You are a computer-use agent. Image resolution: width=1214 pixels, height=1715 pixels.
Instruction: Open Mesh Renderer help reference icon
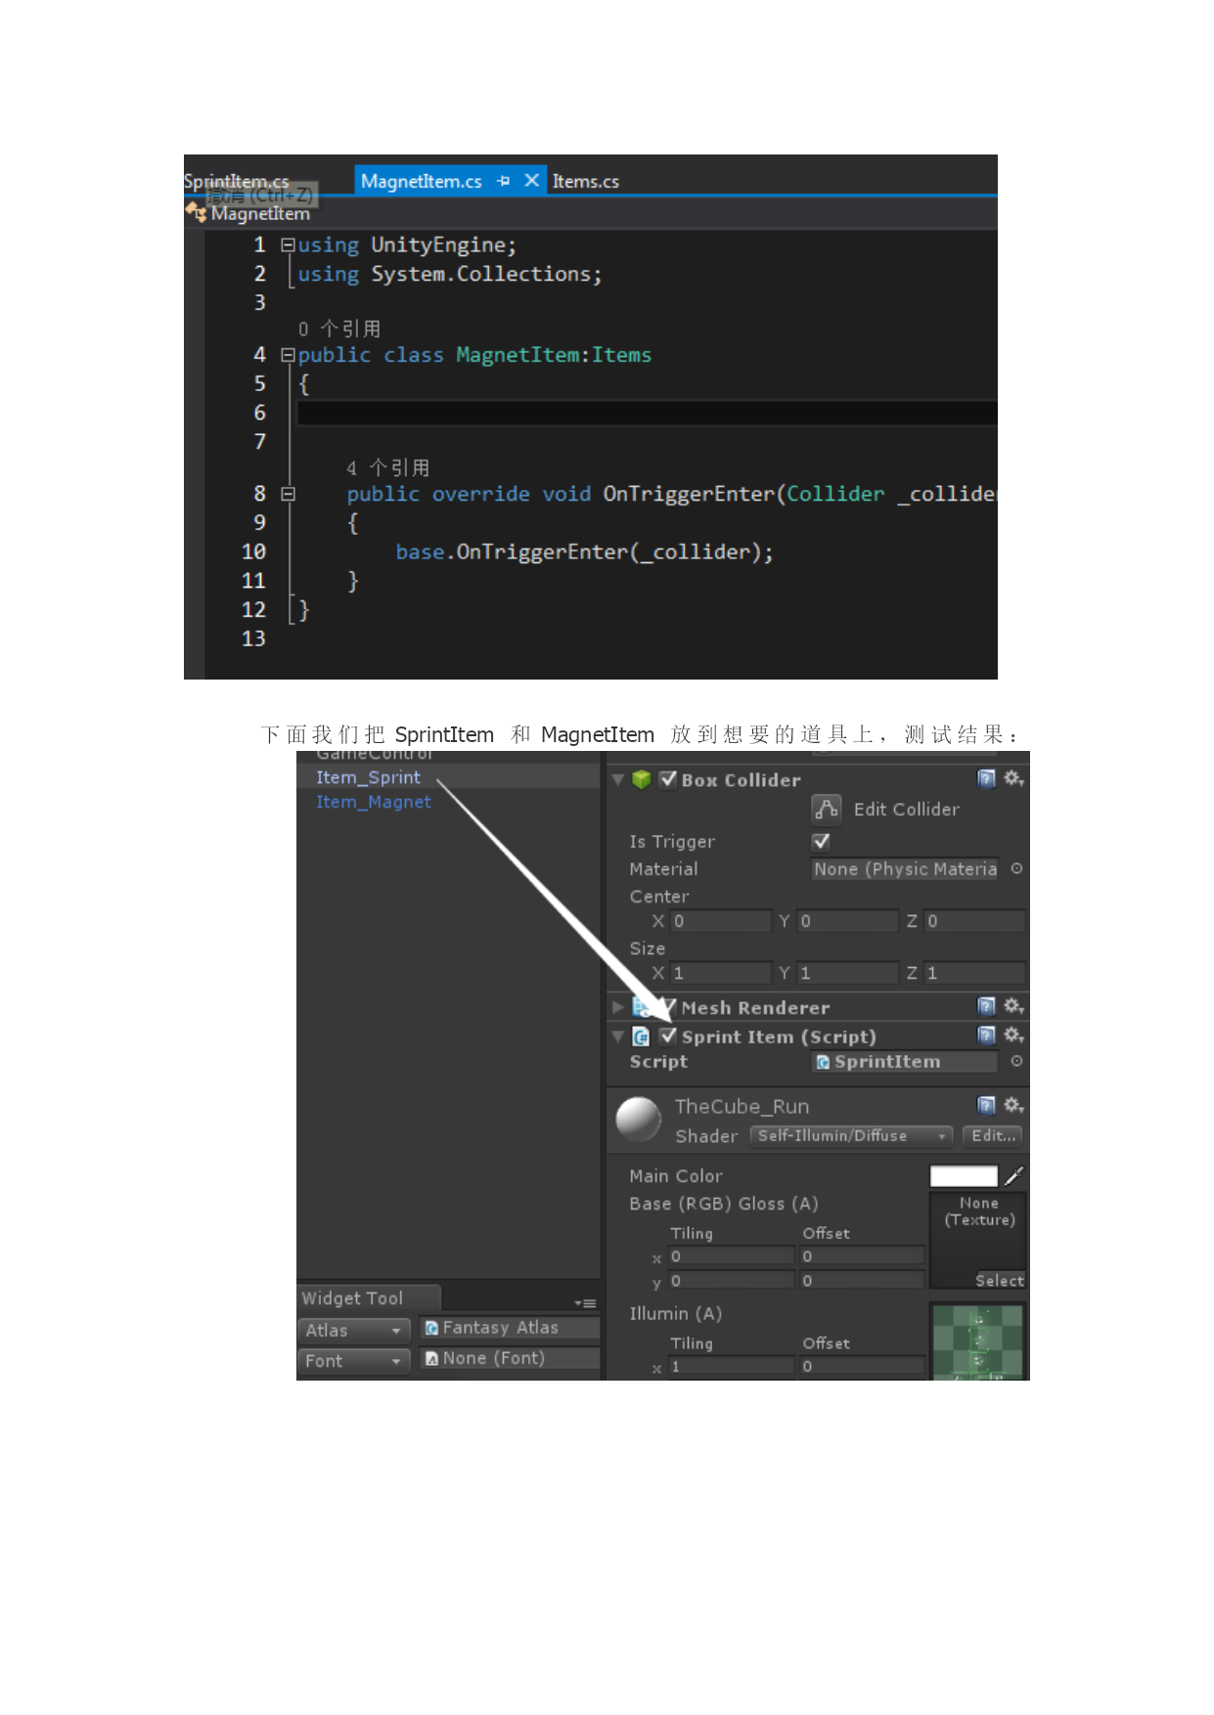[x=986, y=1005]
